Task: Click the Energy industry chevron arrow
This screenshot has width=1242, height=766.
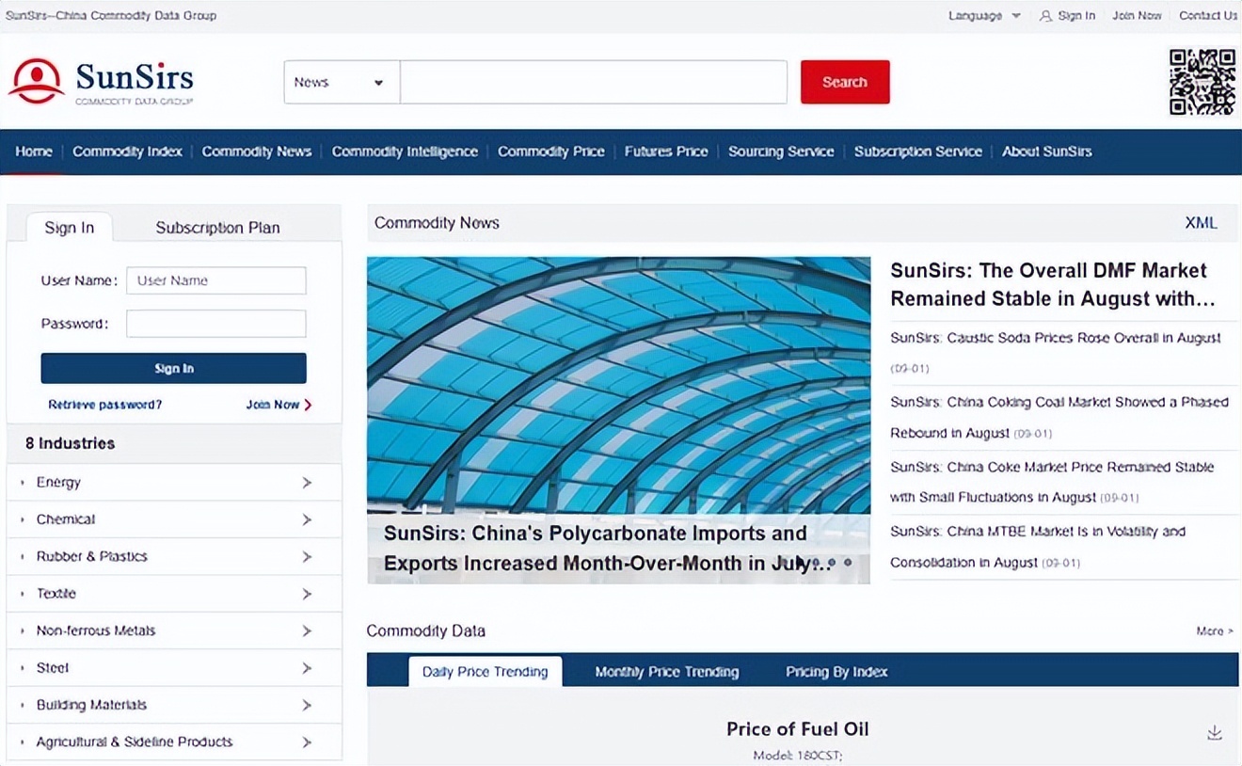Action: point(307,483)
